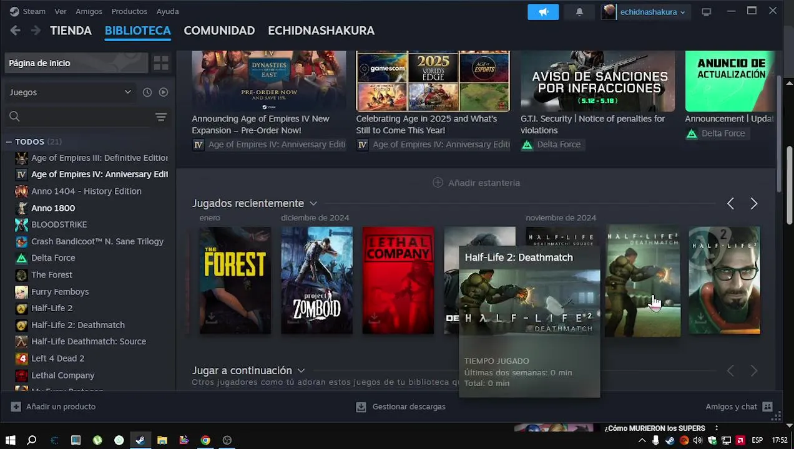Click the library search field
794x449 pixels.
point(77,117)
